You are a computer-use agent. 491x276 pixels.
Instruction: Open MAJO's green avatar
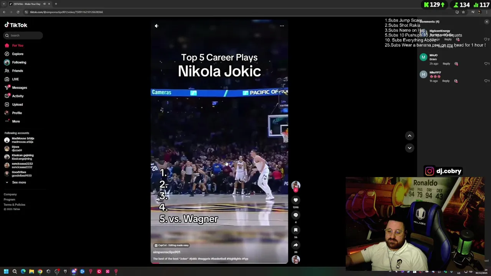(x=423, y=57)
